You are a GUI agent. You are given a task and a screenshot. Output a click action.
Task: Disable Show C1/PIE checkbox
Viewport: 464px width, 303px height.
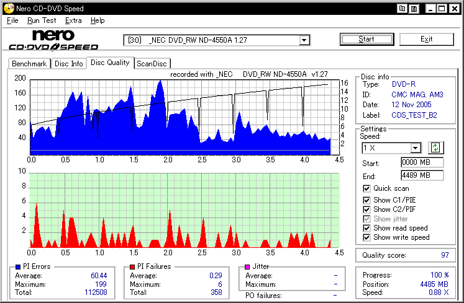pyautogui.click(x=366, y=200)
